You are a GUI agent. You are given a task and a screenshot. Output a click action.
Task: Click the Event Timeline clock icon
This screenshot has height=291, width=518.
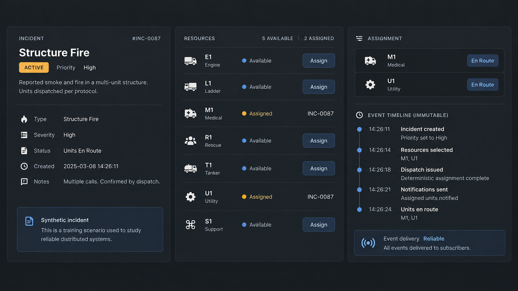point(359,115)
